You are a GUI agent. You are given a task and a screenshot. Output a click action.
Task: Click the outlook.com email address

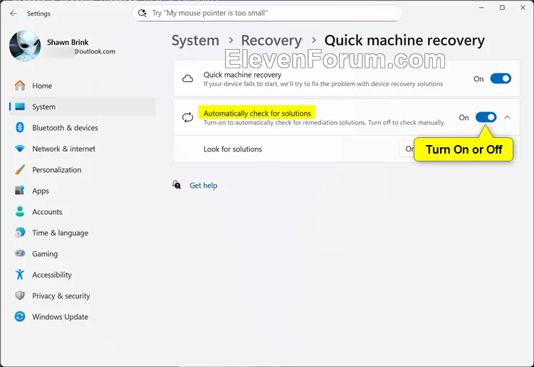tap(95, 51)
